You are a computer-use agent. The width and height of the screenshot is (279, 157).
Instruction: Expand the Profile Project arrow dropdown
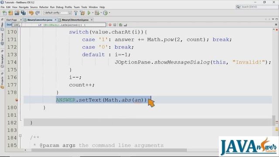tap(109, 13)
